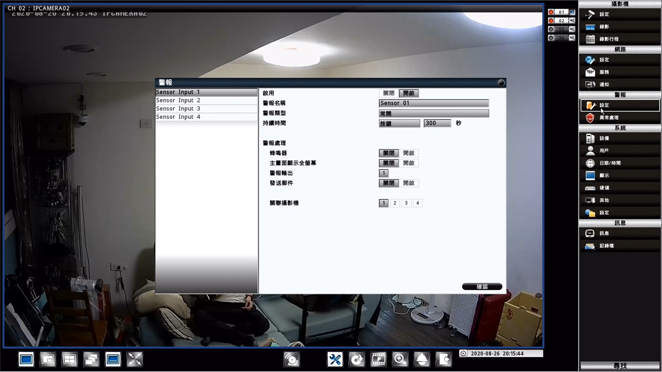Click the zoom magnifier icon in toolbar
Screen dimensions: 662x372
(400, 359)
